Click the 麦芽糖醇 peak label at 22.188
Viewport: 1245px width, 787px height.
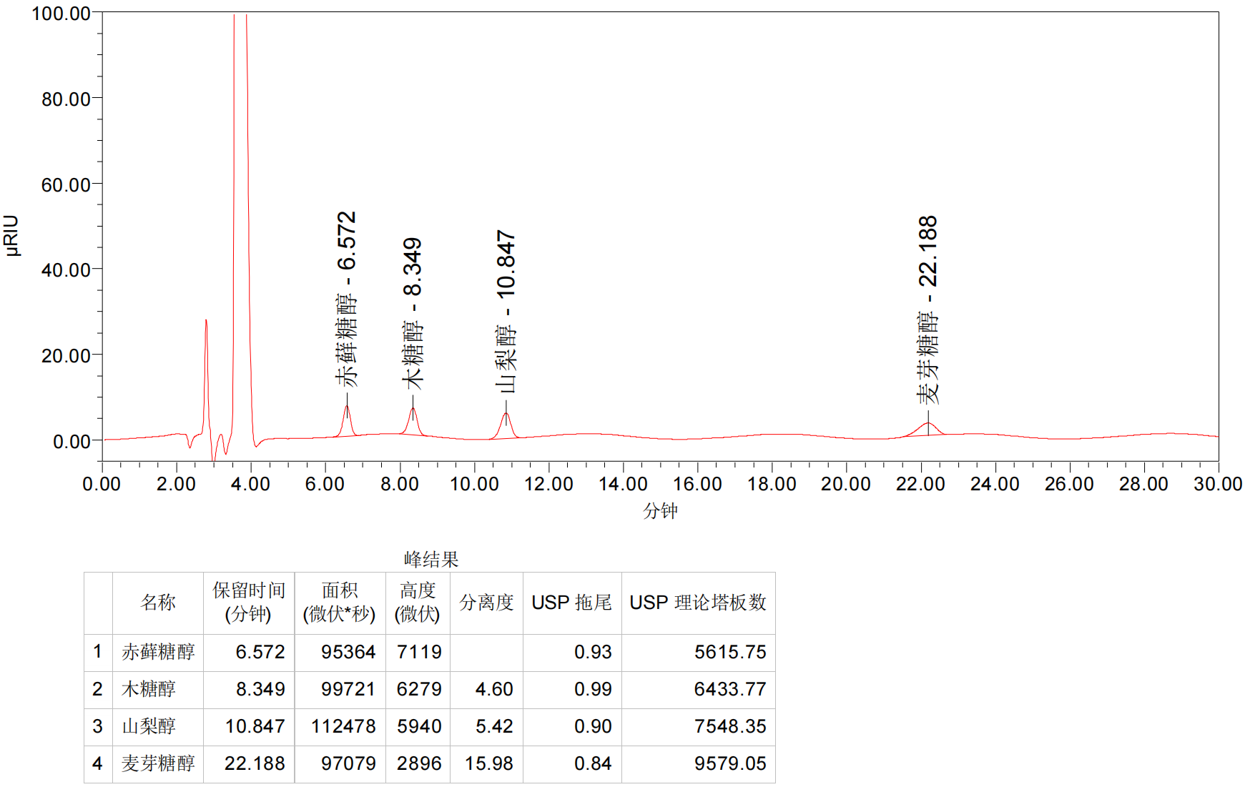[927, 310]
